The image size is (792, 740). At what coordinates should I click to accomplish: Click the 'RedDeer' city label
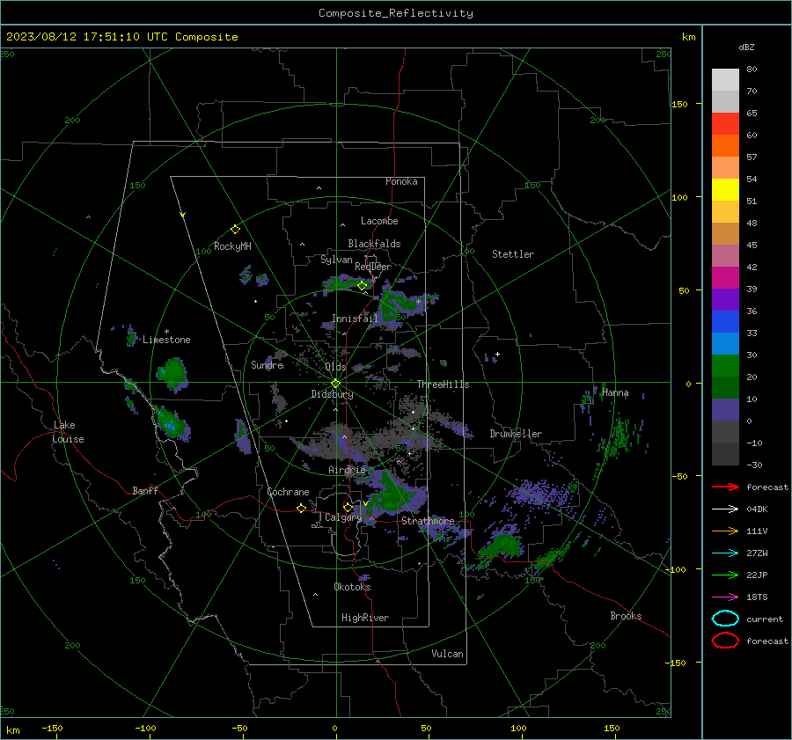373,267
